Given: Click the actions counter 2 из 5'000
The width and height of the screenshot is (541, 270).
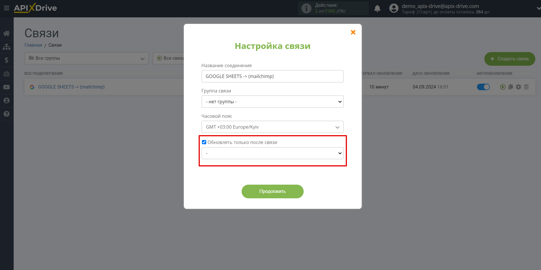Looking at the screenshot, I should pyautogui.click(x=330, y=11).
